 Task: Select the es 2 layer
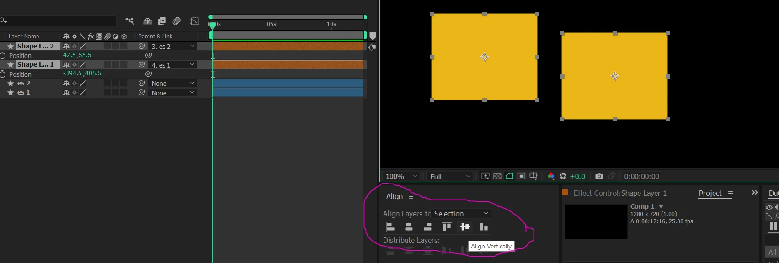click(24, 83)
